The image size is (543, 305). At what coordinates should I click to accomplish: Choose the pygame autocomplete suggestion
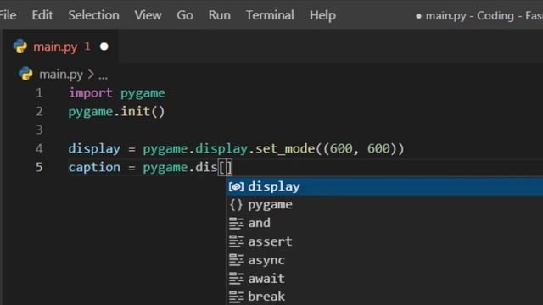(384, 205)
